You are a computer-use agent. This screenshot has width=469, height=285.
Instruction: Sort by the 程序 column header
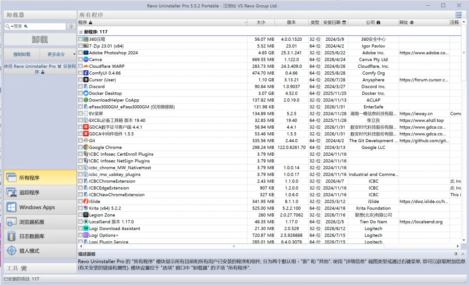click(162, 23)
